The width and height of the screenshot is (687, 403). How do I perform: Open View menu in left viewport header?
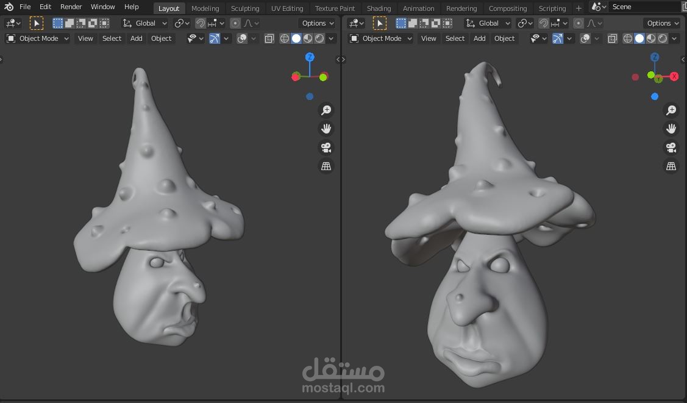pyautogui.click(x=85, y=38)
